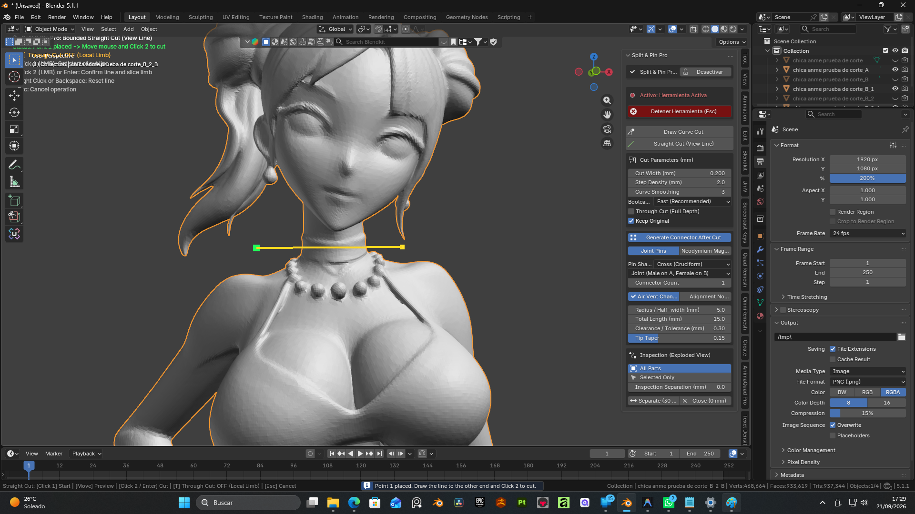Image resolution: width=915 pixels, height=514 pixels.
Task: Select the Cursor tool in left toolbar
Action: click(x=14, y=77)
